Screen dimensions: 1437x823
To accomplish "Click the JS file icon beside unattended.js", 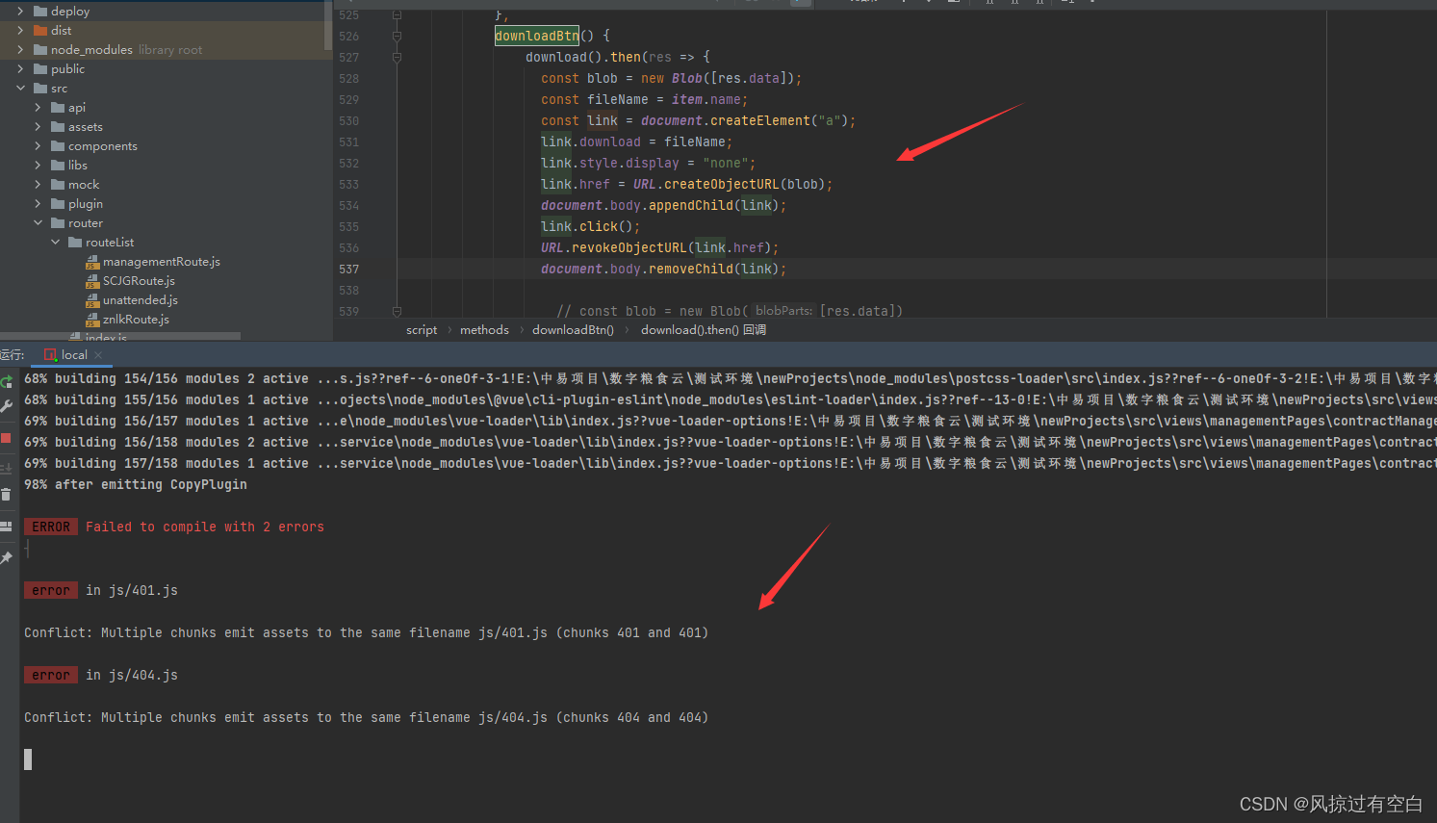I will 92,300.
